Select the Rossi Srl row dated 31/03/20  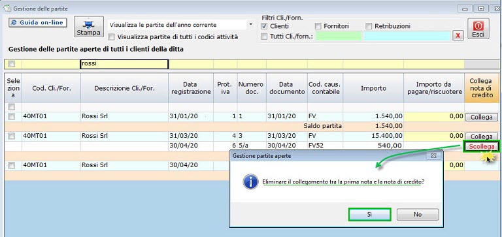12,136
